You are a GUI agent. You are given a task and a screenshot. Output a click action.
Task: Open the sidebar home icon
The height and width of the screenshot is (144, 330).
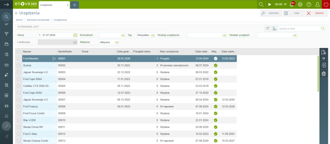tap(6, 116)
